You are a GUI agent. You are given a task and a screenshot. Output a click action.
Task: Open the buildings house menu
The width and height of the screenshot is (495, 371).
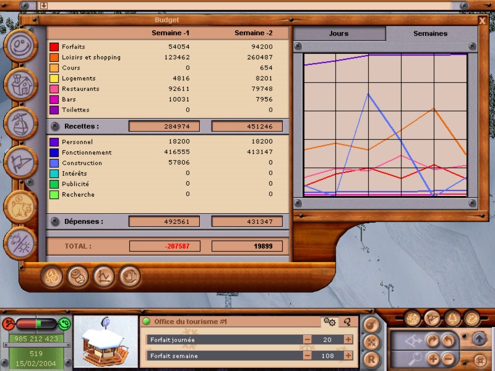click(x=20, y=85)
